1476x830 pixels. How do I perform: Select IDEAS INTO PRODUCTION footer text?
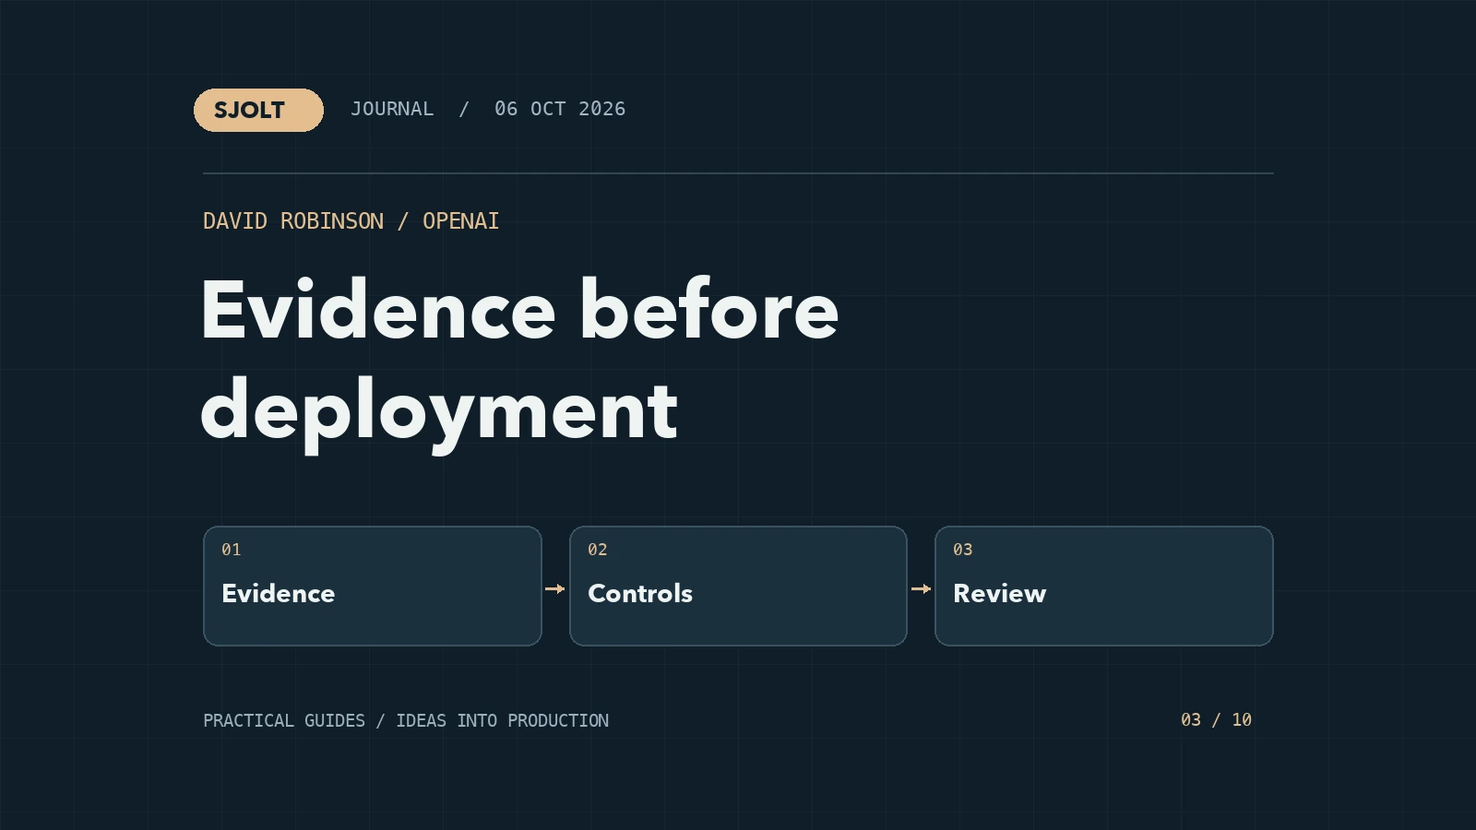coord(503,720)
